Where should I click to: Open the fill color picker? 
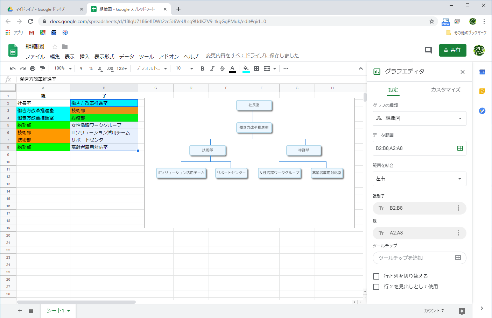tap(246, 68)
